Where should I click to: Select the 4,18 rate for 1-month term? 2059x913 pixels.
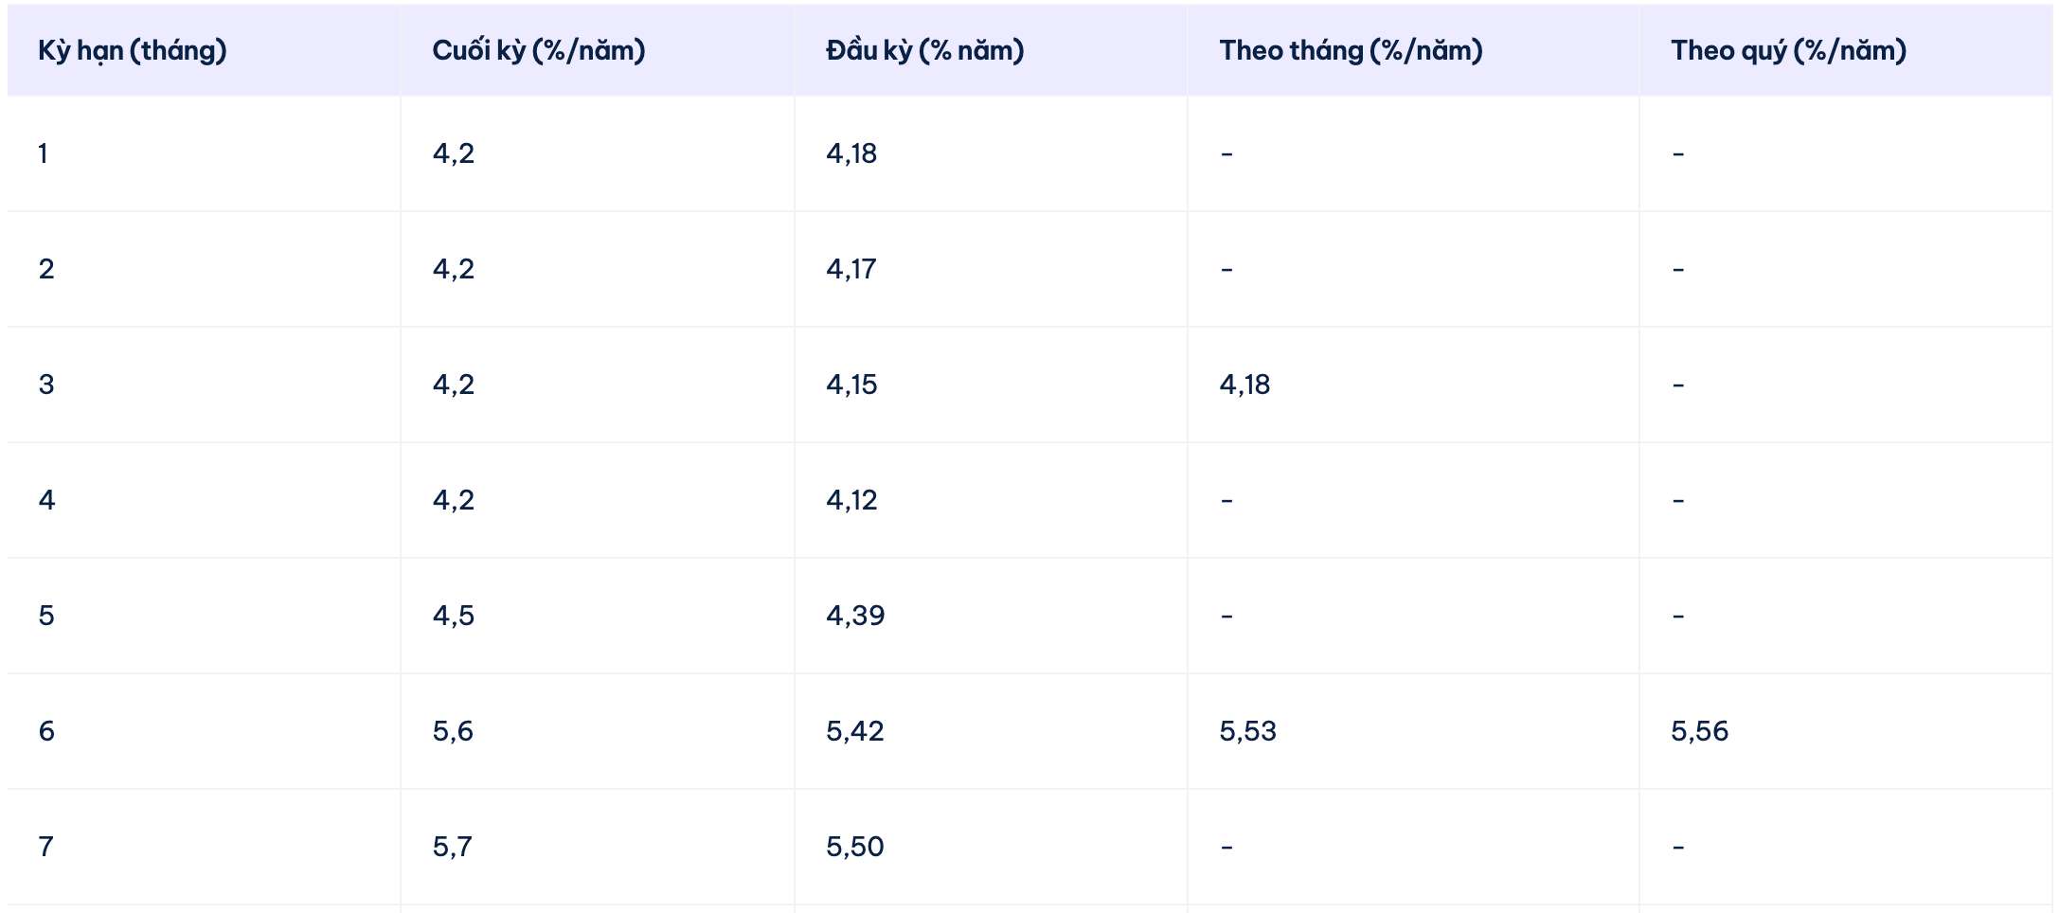coord(851,153)
